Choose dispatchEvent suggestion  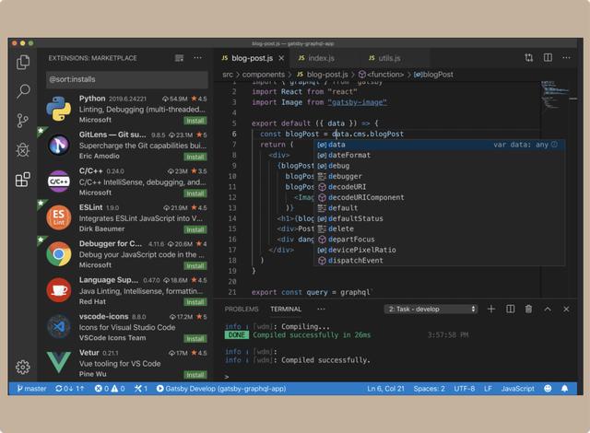[x=439, y=261]
